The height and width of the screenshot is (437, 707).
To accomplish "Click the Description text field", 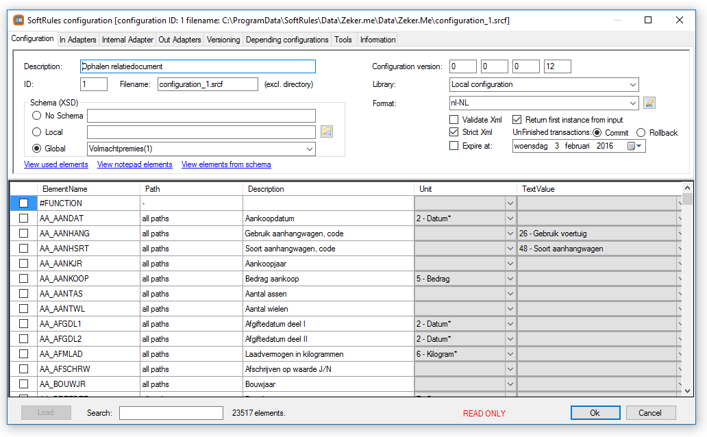I will [197, 66].
